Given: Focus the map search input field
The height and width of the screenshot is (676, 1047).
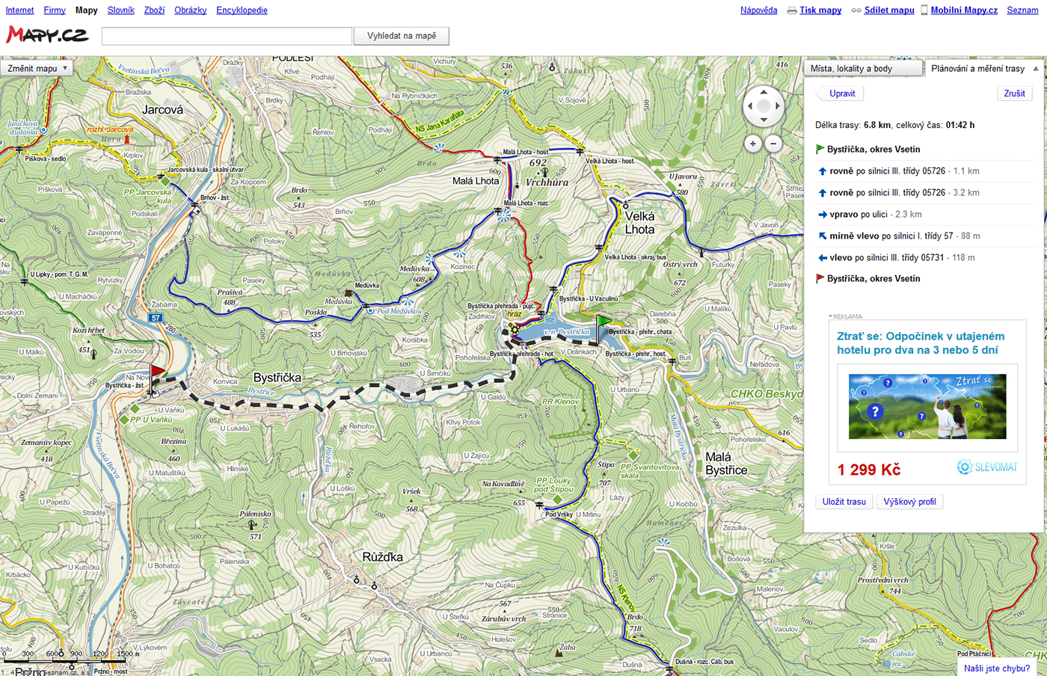Looking at the screenshot, I should coord(227,36).
